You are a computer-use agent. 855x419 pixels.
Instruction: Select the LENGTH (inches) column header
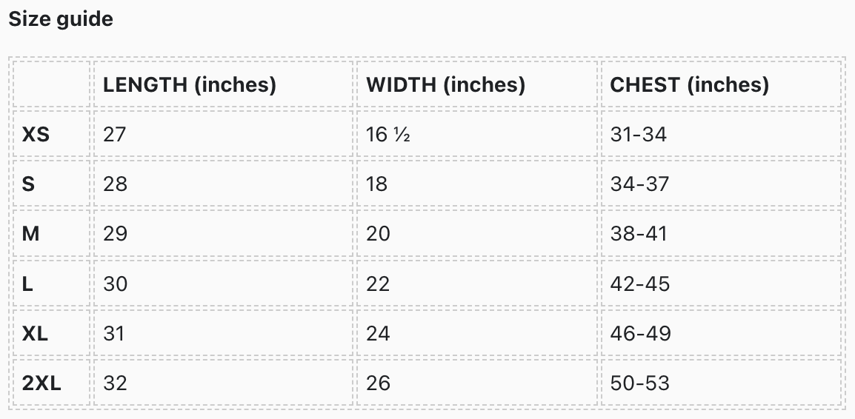189,84
